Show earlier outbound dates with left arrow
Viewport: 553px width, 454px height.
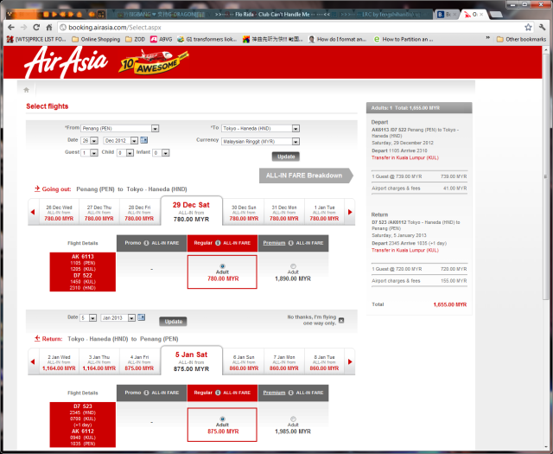pos(33,212)
